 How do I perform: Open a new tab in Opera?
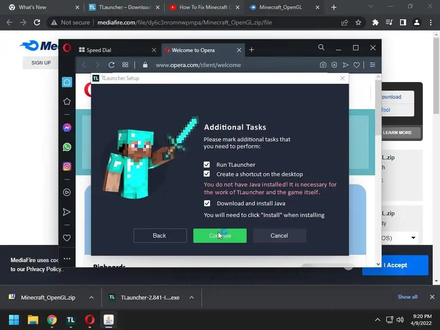[x=252, y=50]
